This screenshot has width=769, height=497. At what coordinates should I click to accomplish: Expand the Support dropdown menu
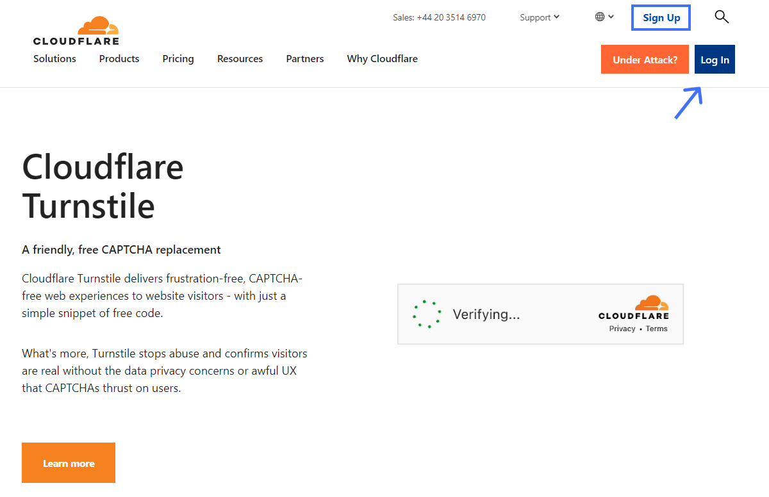click(x=539, y=17)
